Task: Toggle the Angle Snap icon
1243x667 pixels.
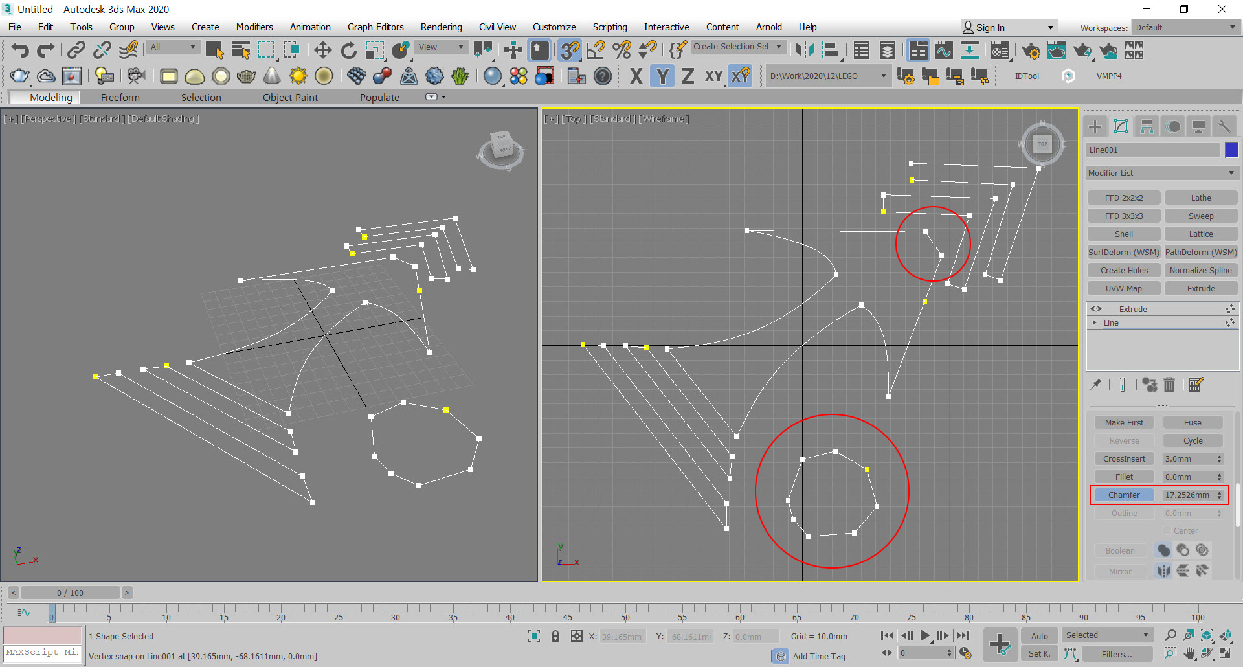Action: click(x=596, y=50)
